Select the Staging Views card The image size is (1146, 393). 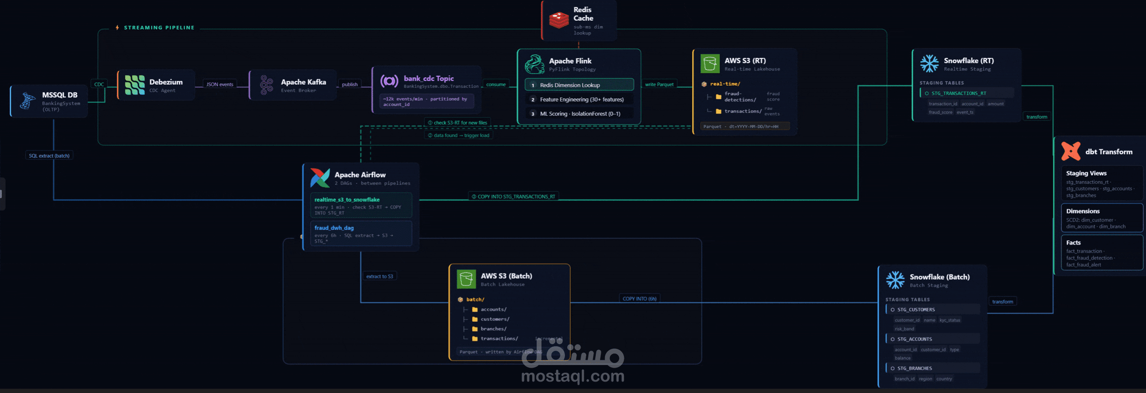[x=1102, y=183]
